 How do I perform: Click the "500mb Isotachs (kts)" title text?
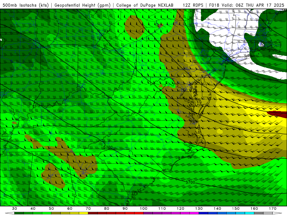click(25, 5)
